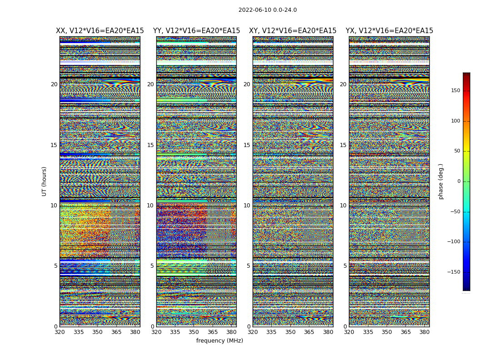Click the 20 hour tick beside the YY plot

[150, 84]
